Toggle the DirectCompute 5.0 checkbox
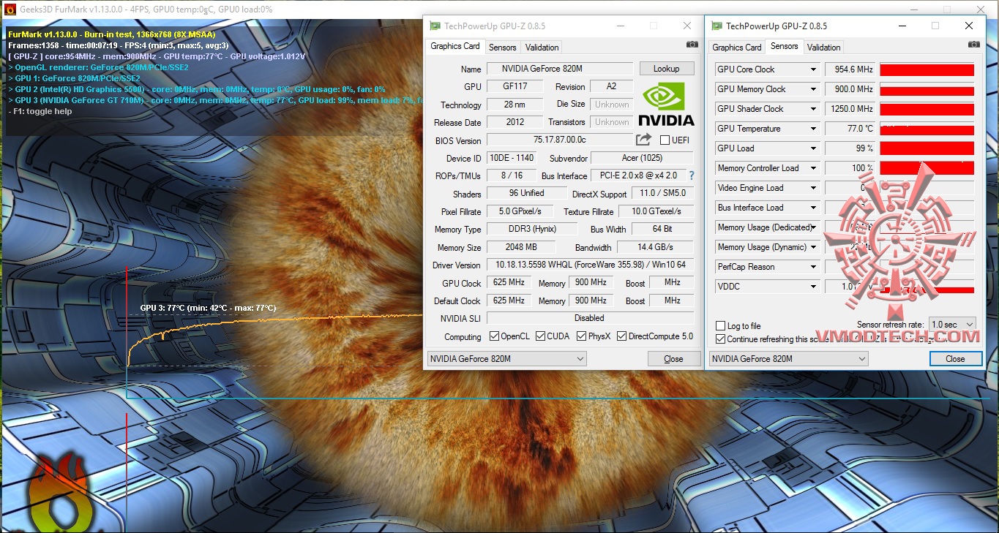 622,336
